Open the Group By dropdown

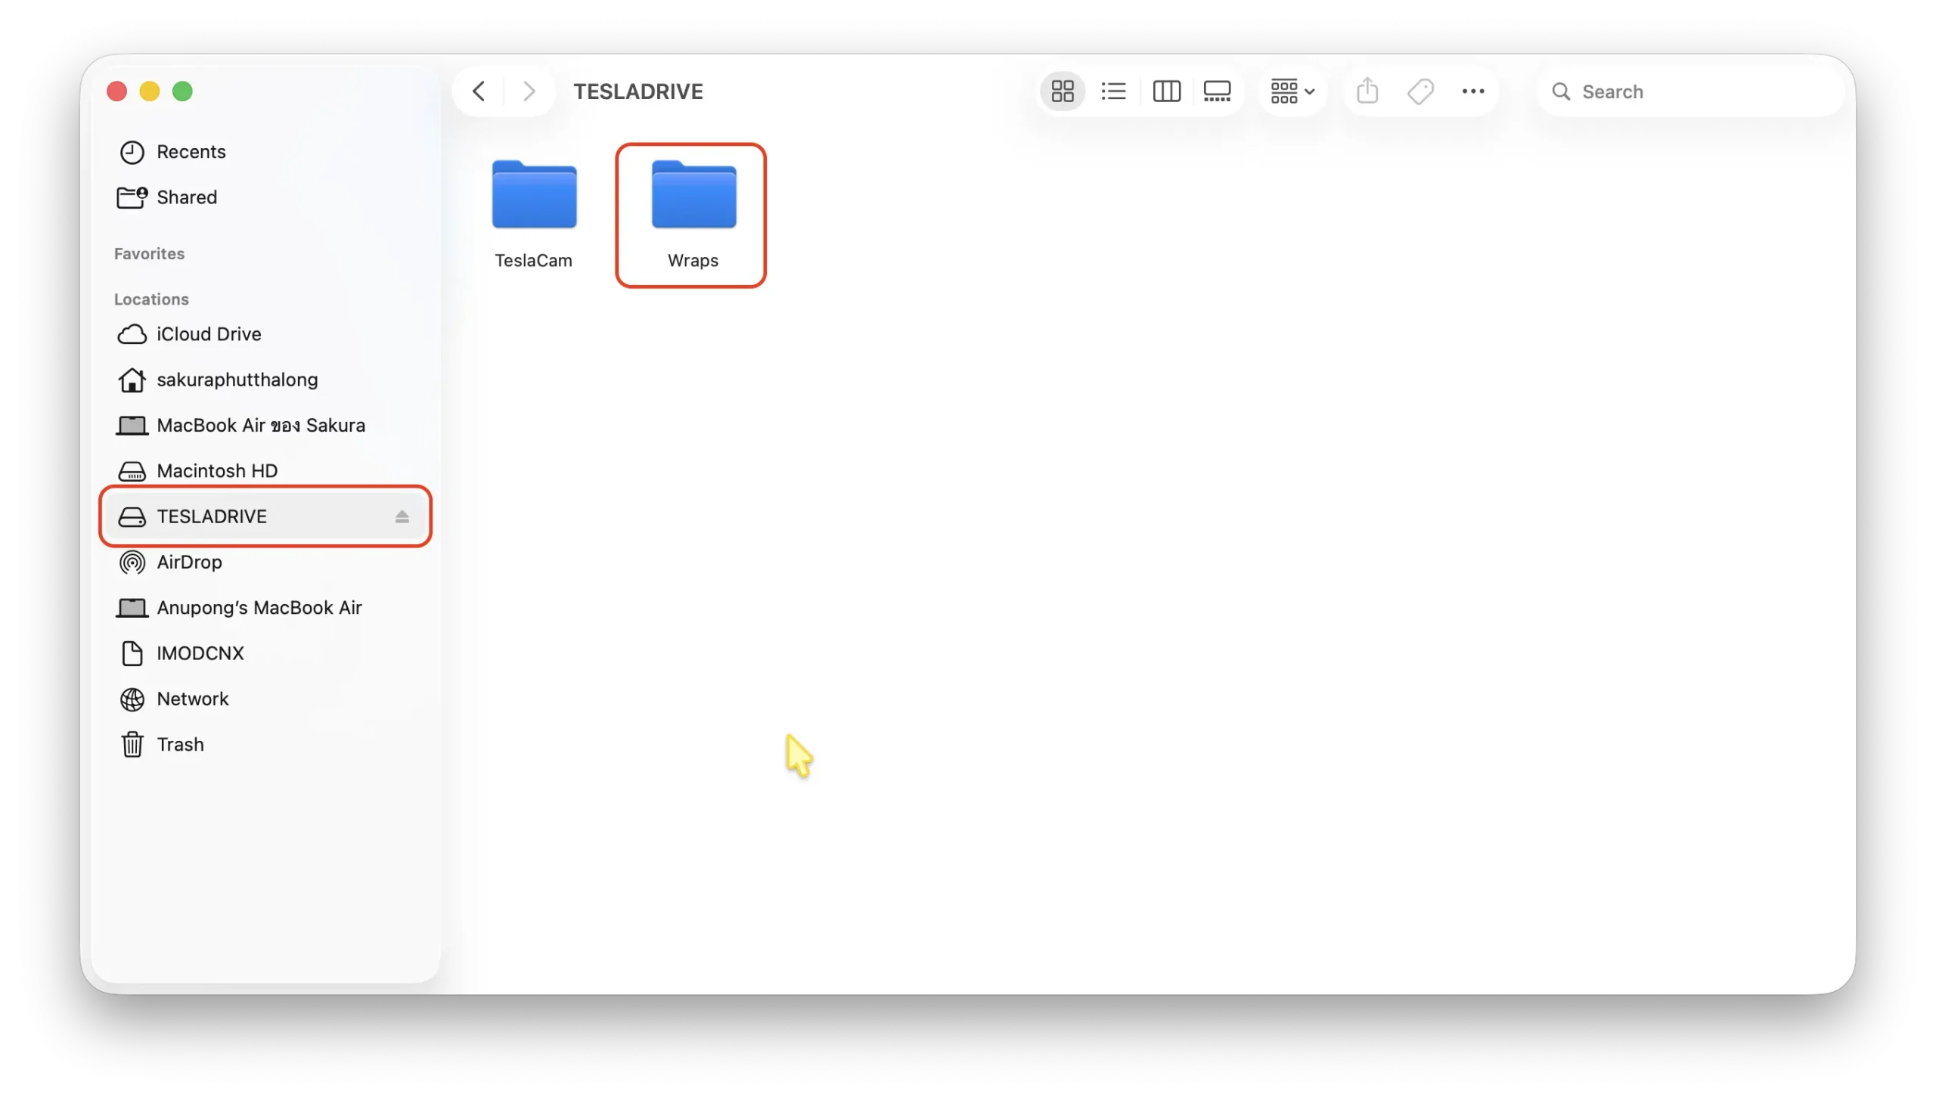click(x=1292, y=91)
